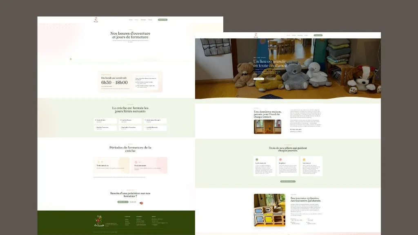Click the 'La découverte' pillar card icon
The image size is (418, 235).
tap(257, 160)
